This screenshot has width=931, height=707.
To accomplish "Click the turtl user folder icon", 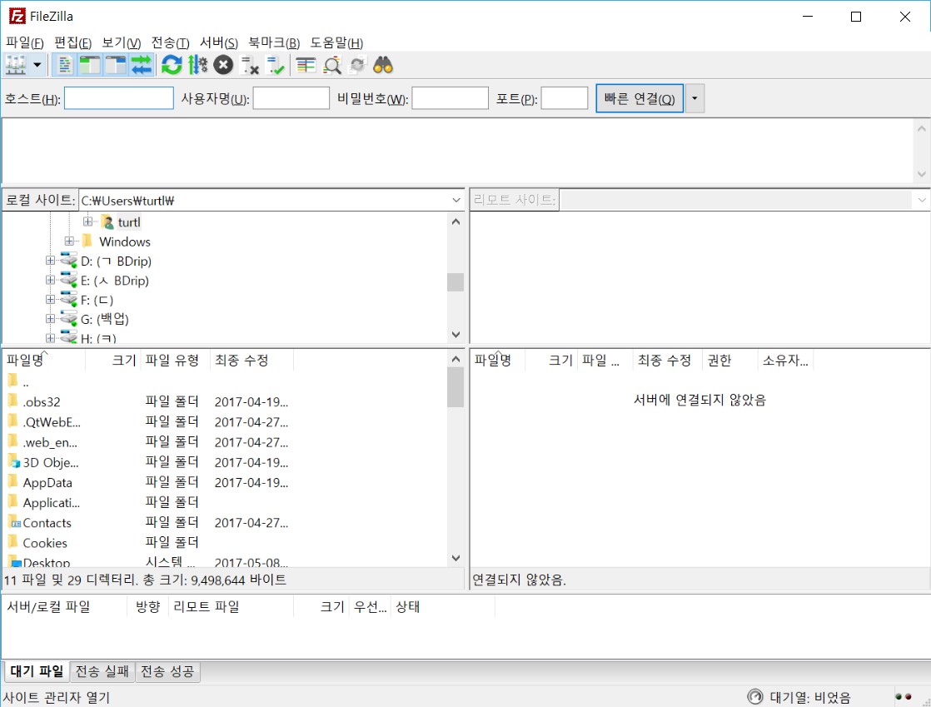I will click(107, 222).
